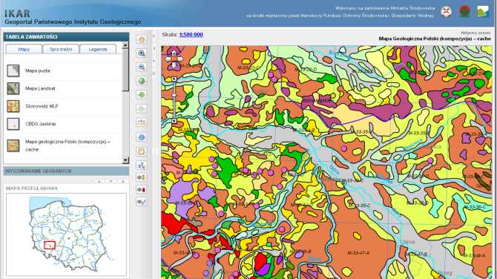Viewport: 497px width, 279px height.
Task: Click scroll down arrow in layer list
Action: (x=125, y=160)
